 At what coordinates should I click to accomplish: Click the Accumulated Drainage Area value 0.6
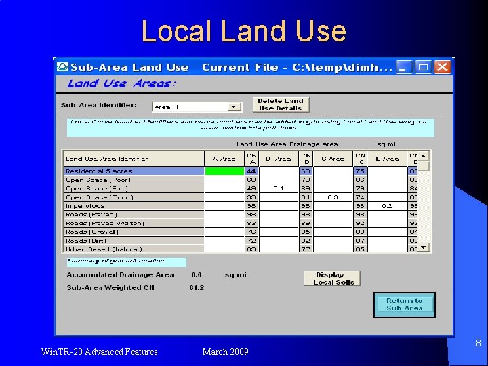pos(197,274)
